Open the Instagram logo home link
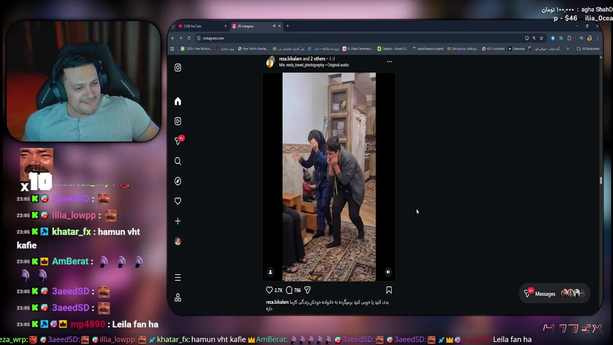 click(x=178, y=68)
